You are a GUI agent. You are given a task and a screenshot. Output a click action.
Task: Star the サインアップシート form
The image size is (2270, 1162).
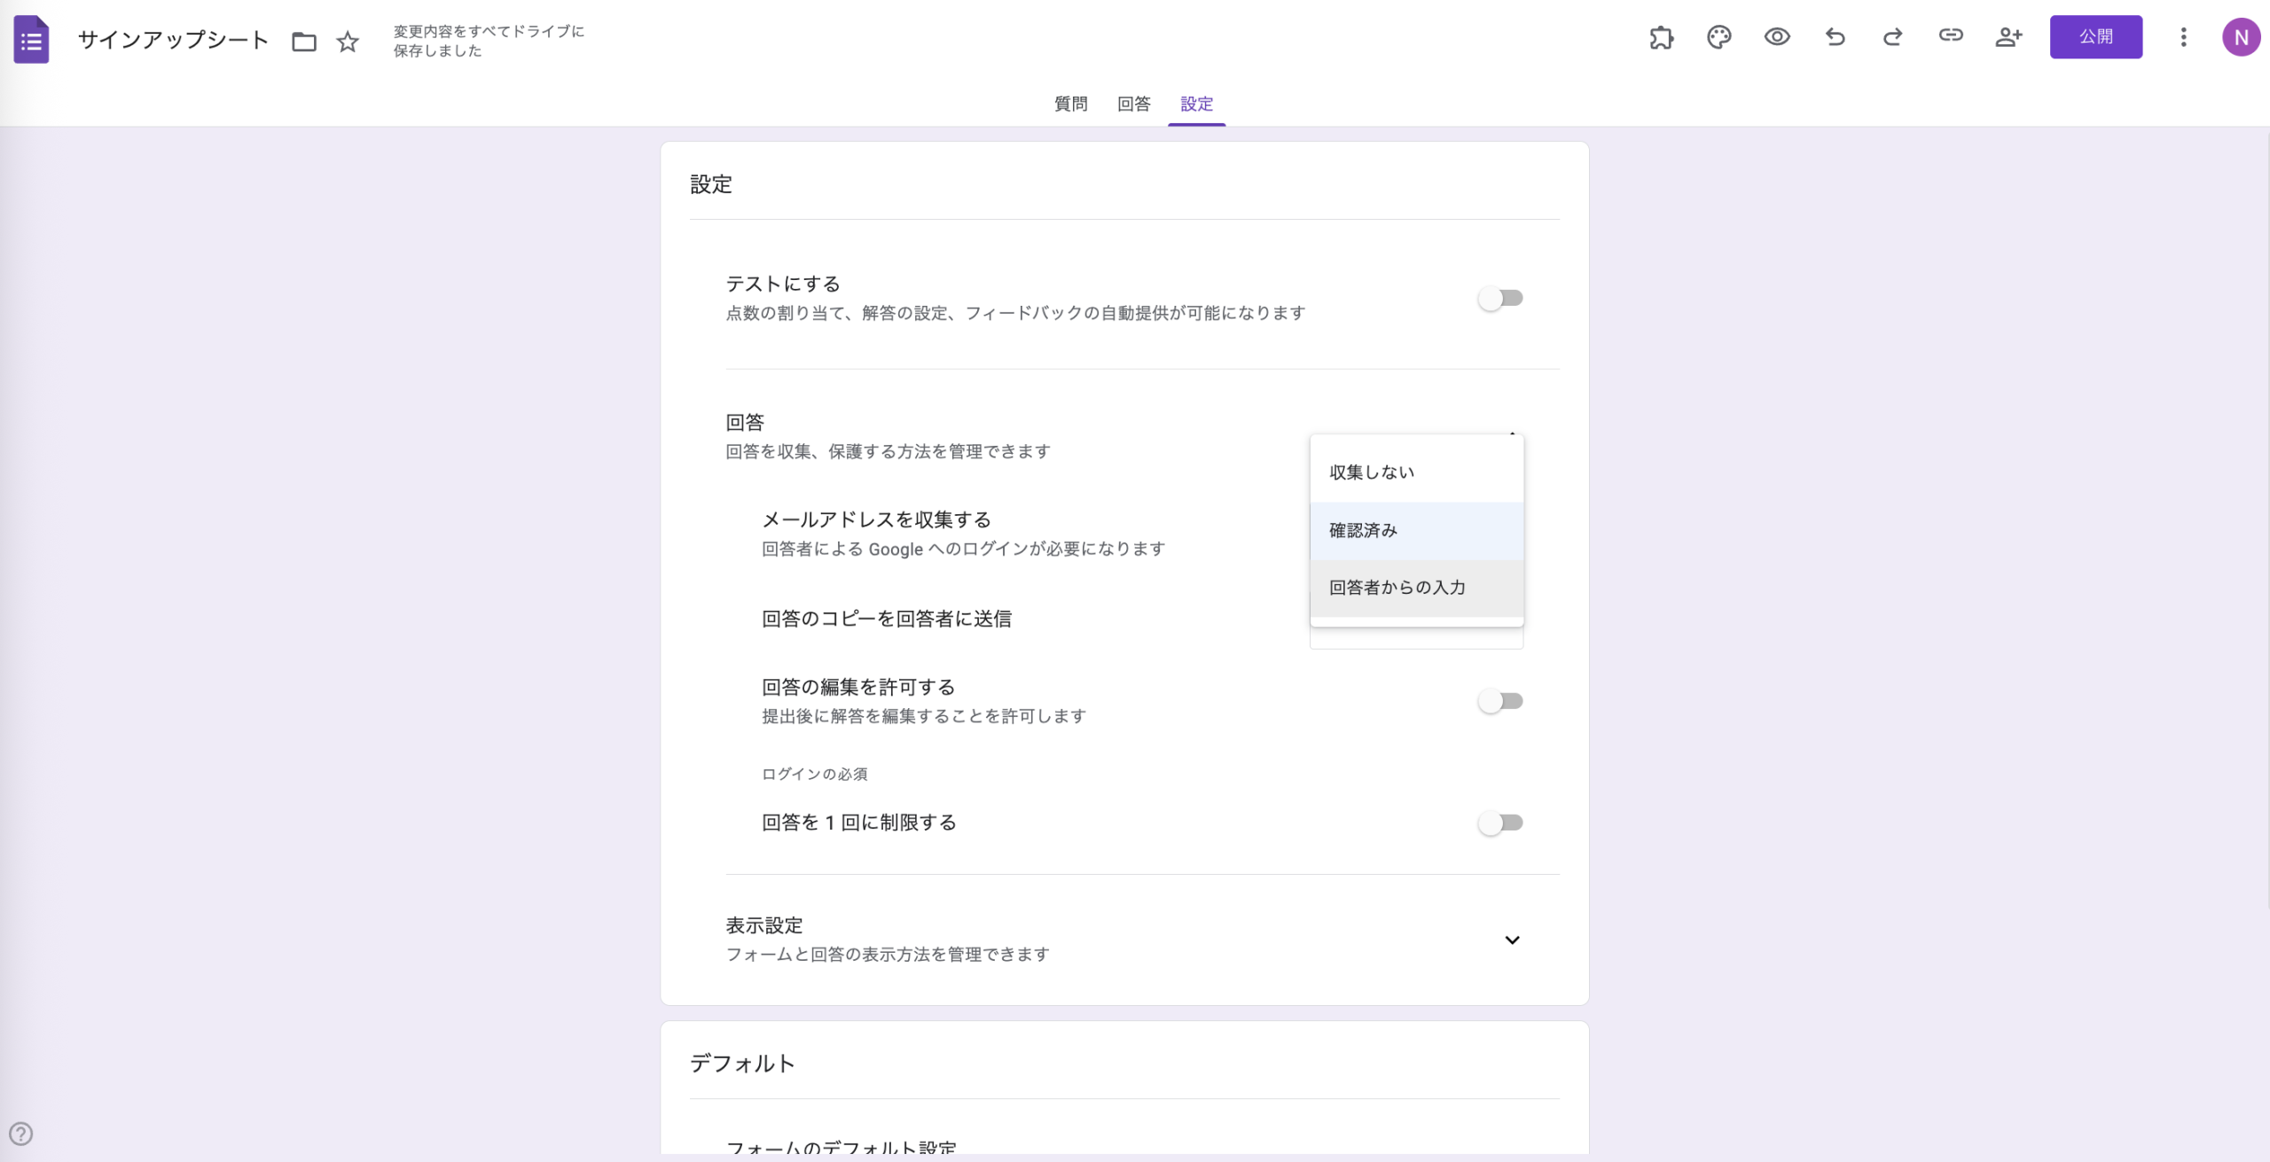click(348, 42)
